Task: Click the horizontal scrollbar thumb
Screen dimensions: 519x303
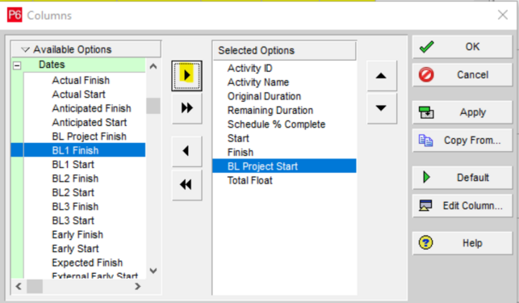Action: point(35,286)
